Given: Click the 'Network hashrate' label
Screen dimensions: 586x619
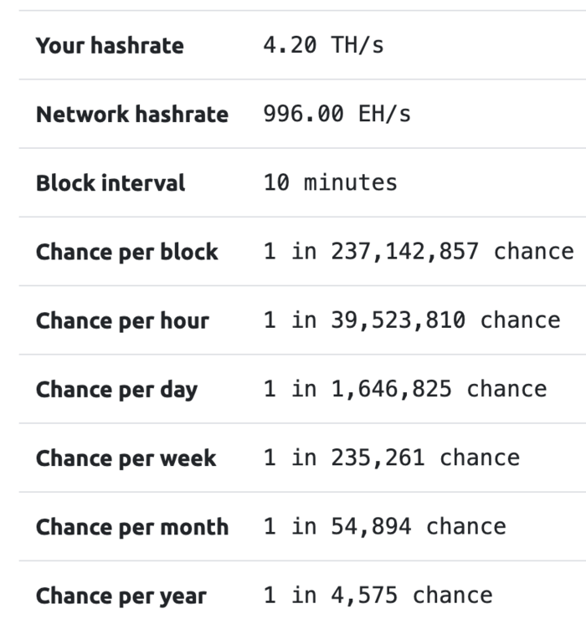Looking at the screenshot, I should pos(132,115).
